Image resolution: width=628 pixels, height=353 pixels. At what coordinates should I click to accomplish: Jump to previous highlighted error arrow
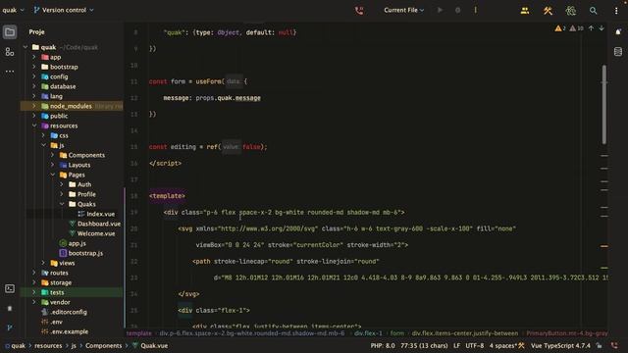[591, 28]
